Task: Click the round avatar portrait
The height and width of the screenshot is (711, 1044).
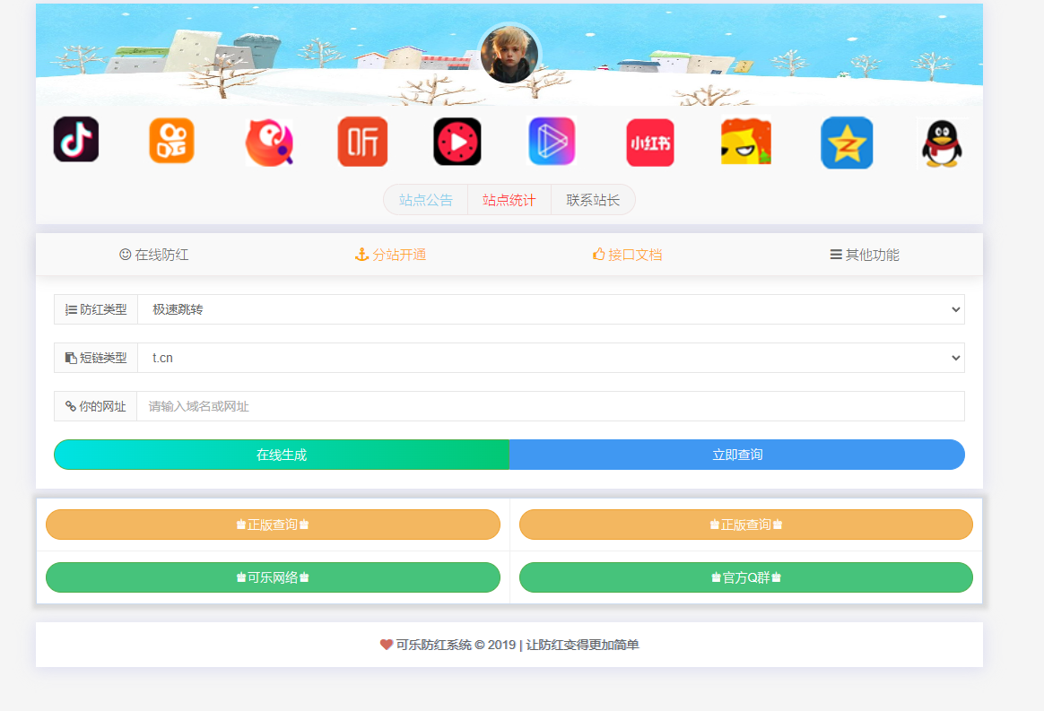Action: click(x=510, y=54)
